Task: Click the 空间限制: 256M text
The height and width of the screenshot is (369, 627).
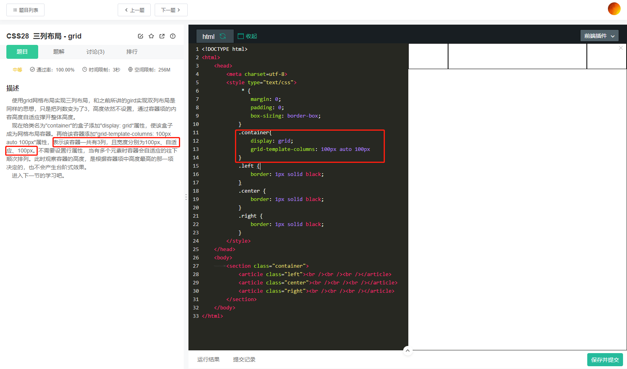Action: [152, 70]
